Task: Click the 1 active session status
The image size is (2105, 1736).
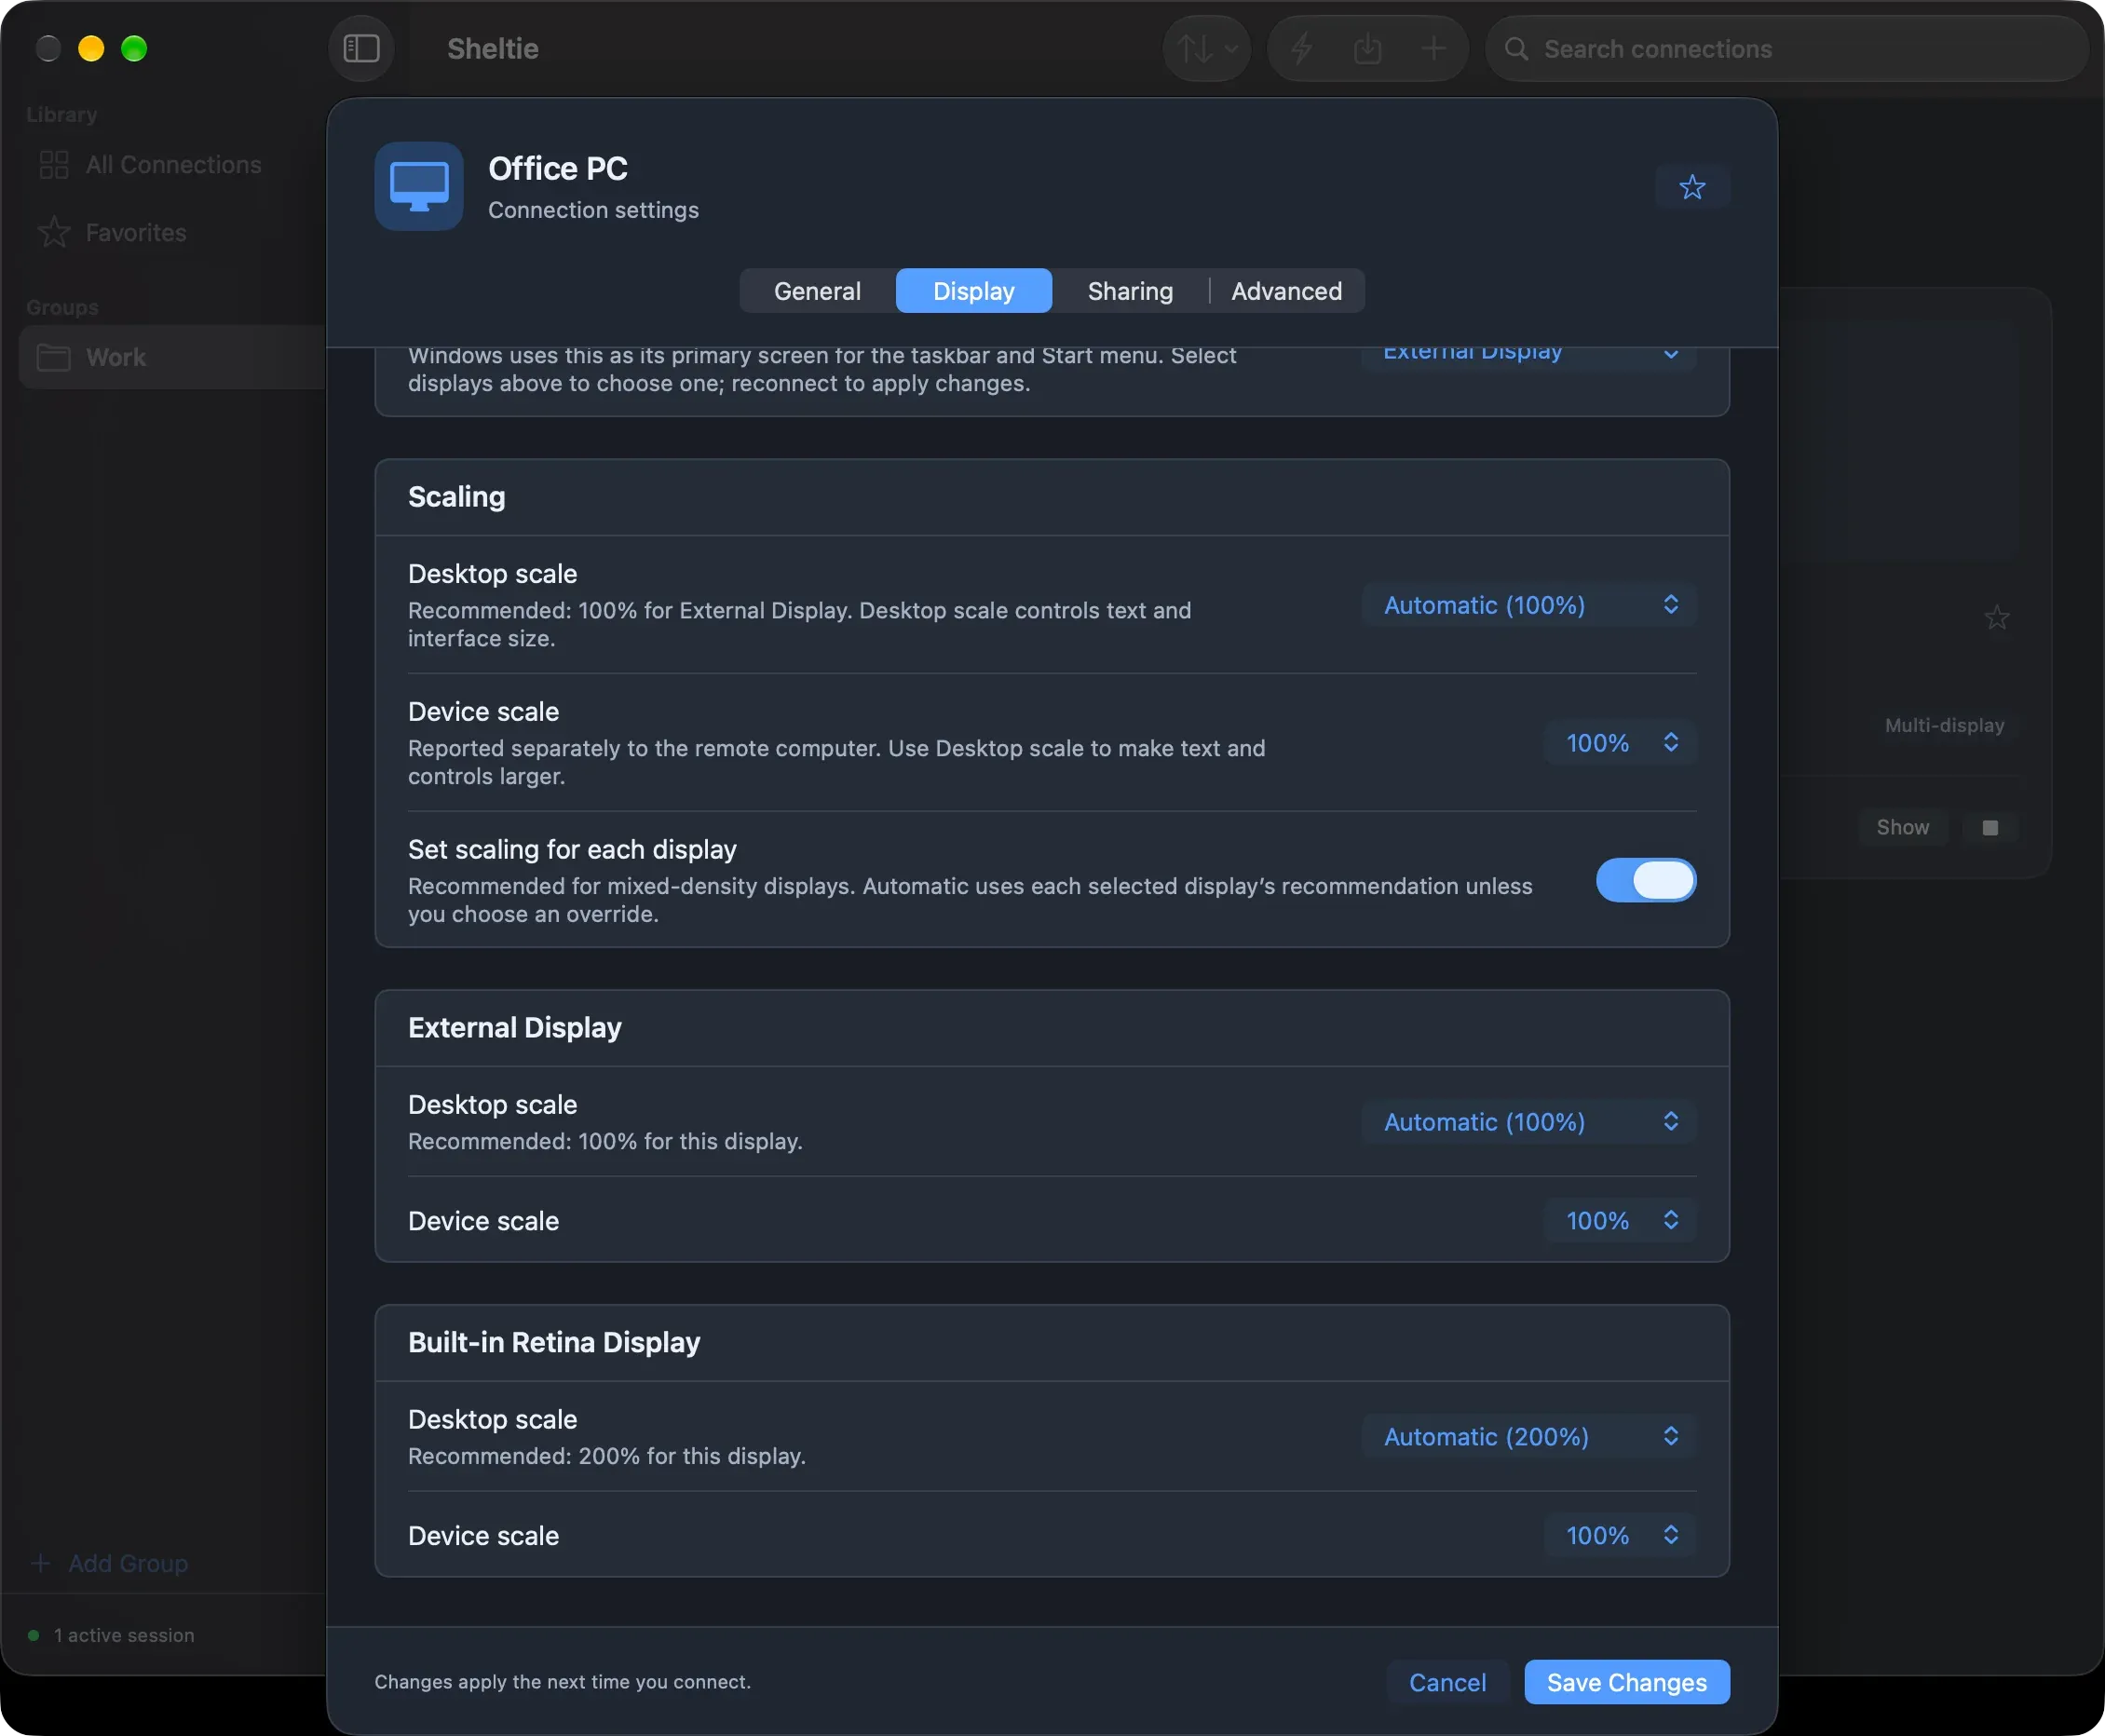Action: coord(112,1636)
